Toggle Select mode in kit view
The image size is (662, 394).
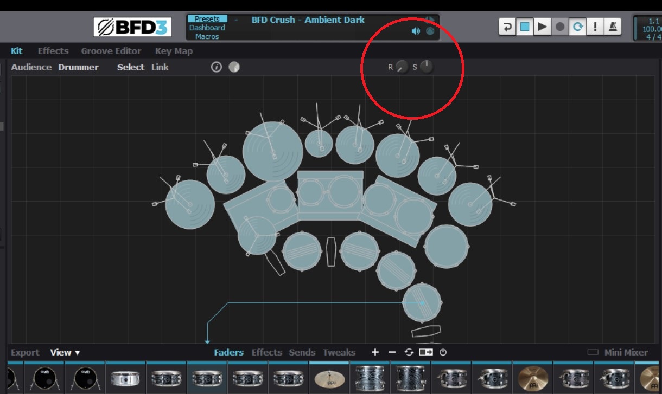pyautogui.click(x=131, y=67)
